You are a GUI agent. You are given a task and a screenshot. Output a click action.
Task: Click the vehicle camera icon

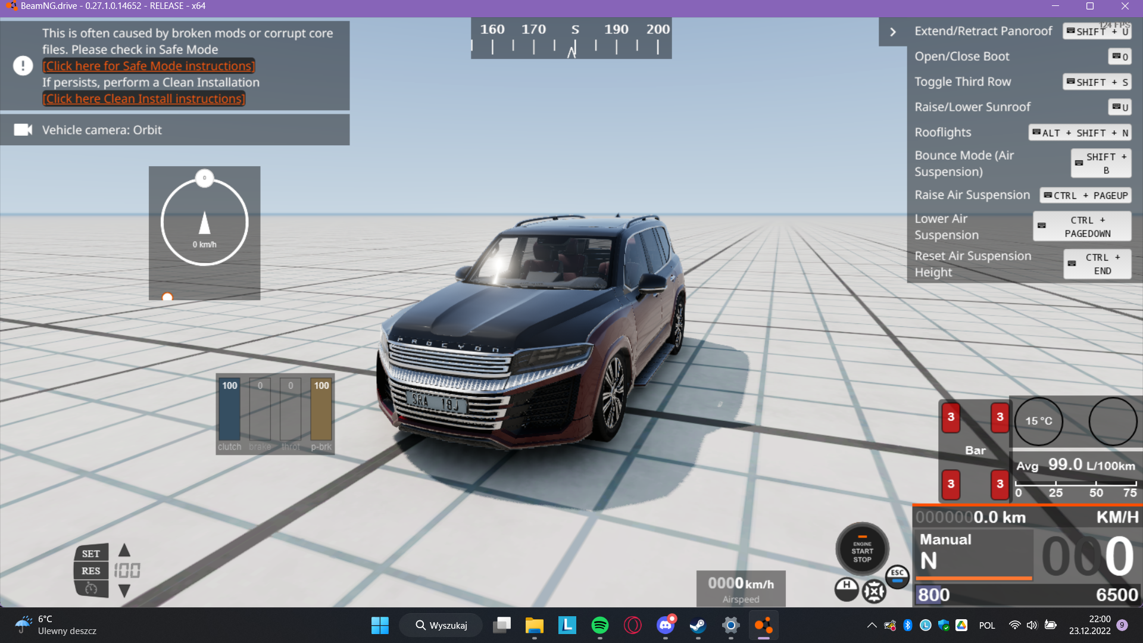point(23,130)
